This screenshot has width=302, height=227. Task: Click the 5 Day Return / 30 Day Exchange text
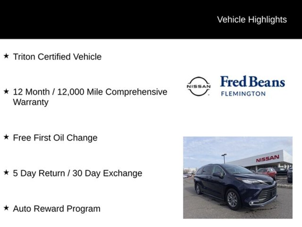78,173
